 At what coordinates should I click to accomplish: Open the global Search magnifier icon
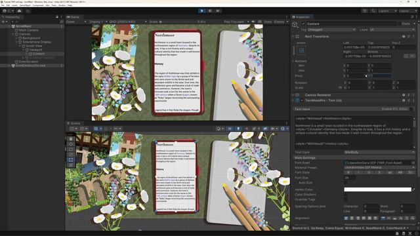tap(373, 11)
